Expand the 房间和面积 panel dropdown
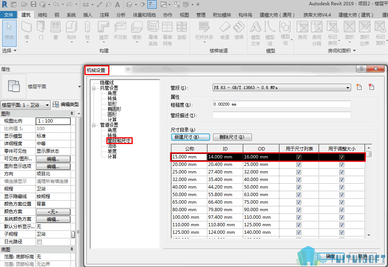This screenshot has height=267, width=388. (x=354, y=51)
